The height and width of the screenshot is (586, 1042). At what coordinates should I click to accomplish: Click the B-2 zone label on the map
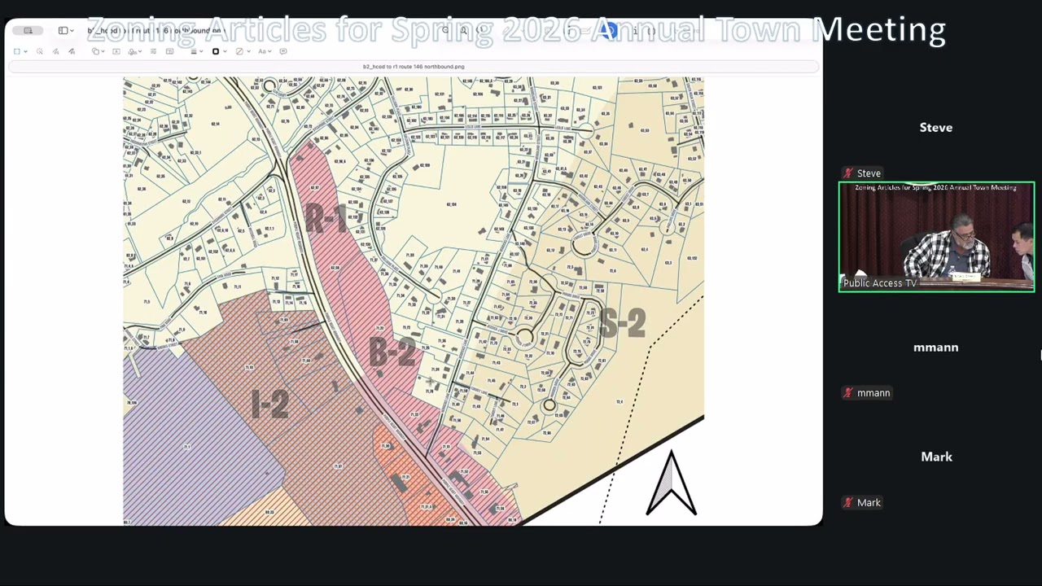pos(393,352)
